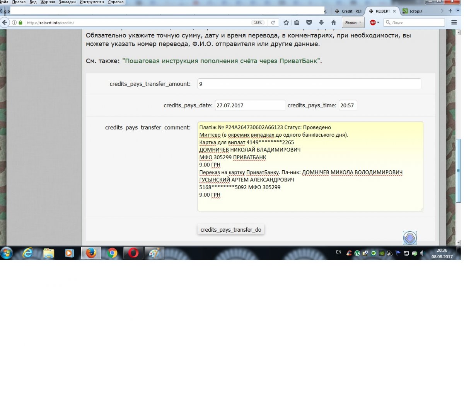This screenshot has width=464, height=402.
Task: Click the credits_pays_time field
Action: point(348,105)
